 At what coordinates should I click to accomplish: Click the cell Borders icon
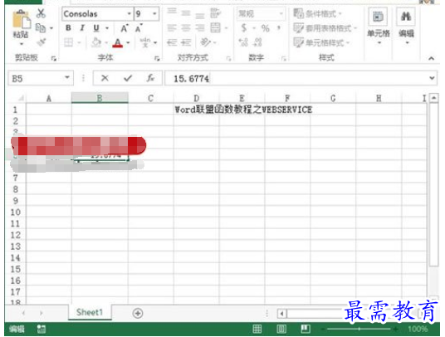click(68, 43)
